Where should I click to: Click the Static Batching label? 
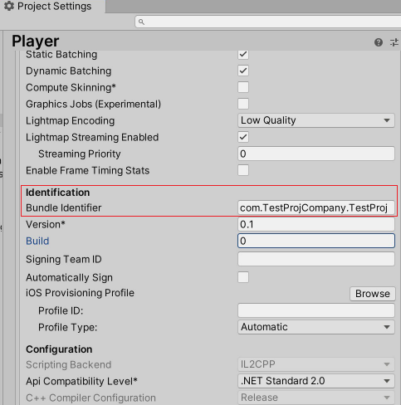click(x=61, y=55)
